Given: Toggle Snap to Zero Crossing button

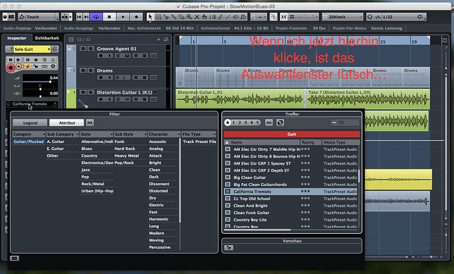Looking at the screenshot, I should (x=273, y=16).
